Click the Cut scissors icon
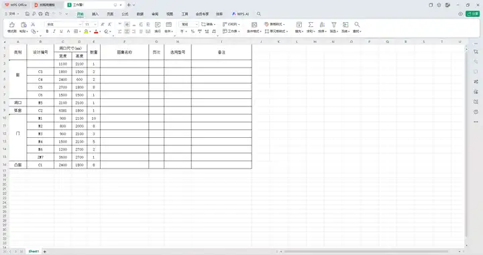 pyautogui.click(x=33, y=24)
